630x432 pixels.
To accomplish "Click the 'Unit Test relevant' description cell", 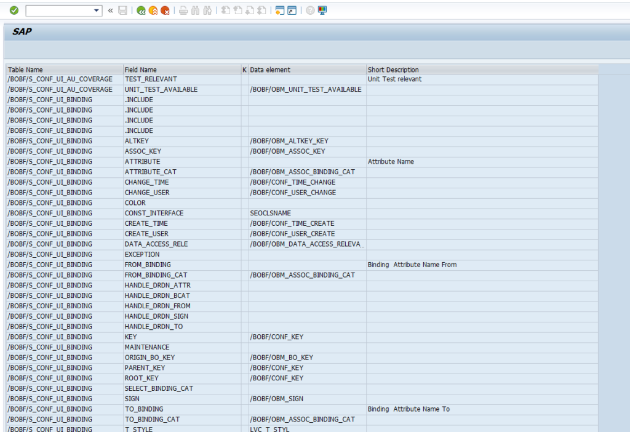I will (x=482, y=79).
